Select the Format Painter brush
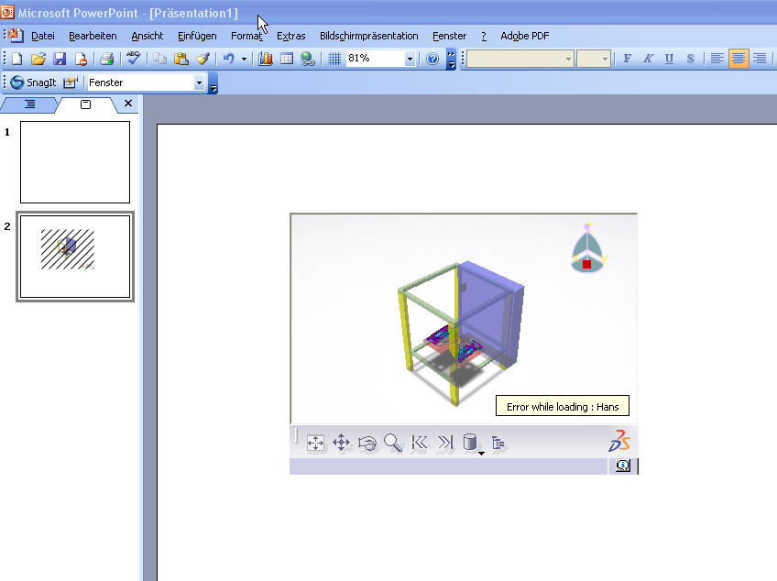Screen dimensions: 777x581 click(202, 59)
